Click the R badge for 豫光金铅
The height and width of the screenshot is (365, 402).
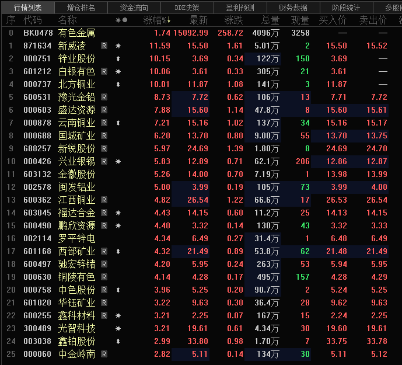click(x=104, y=97)
